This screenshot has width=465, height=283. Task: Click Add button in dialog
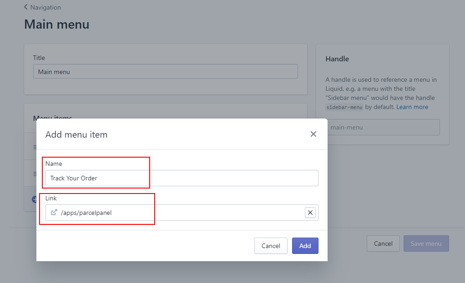305,246
